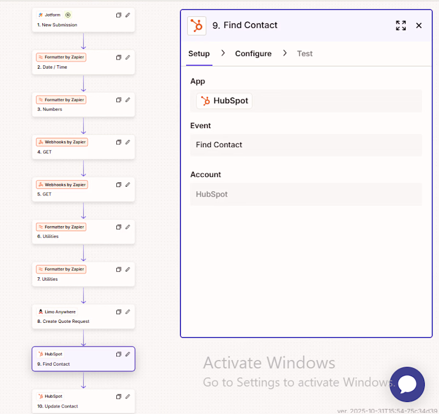
Task: Select step 8 Limo Anywhere card
Action: point(83,317)
